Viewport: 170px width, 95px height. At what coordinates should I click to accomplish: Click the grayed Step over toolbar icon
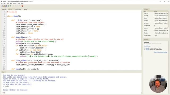coord(14,6)
